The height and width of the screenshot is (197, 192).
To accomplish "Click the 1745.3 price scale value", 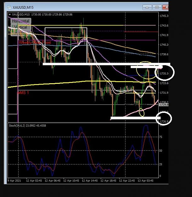I will click(x=164, y=16).
